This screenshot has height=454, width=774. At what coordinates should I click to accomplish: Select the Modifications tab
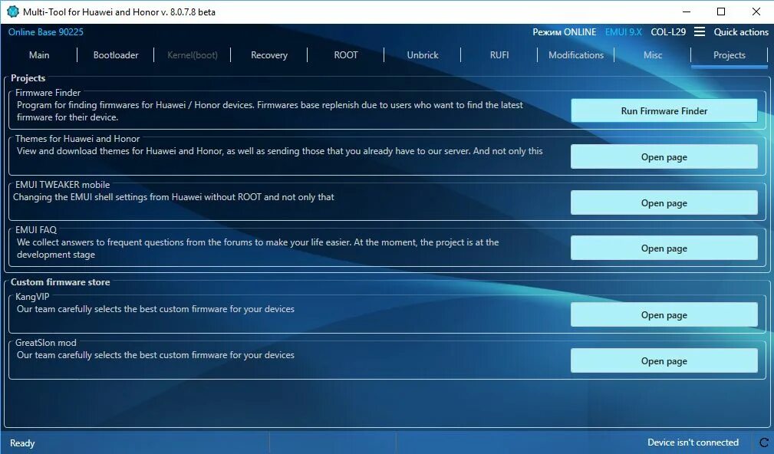(x=576, y=54)
